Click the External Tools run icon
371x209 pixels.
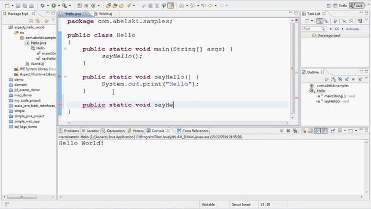point(64,5)
